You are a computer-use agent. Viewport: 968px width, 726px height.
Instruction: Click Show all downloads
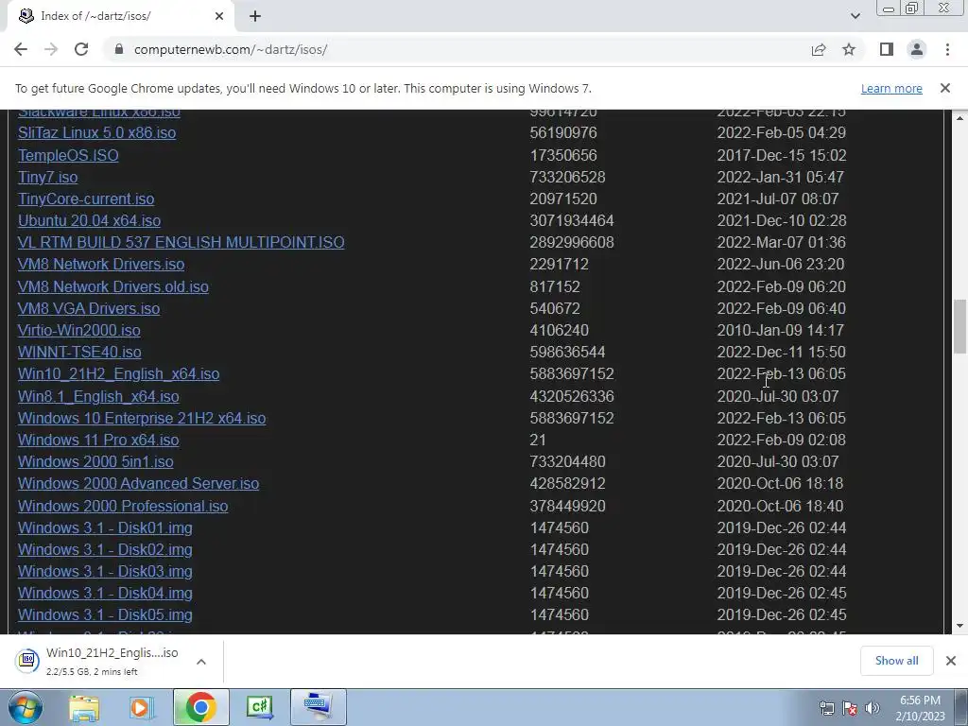pos(896,661)
